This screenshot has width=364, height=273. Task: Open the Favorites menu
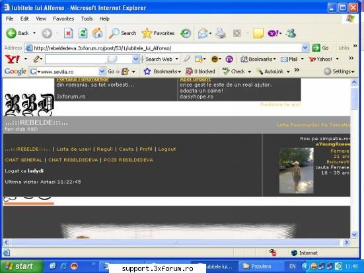[63, 19]
